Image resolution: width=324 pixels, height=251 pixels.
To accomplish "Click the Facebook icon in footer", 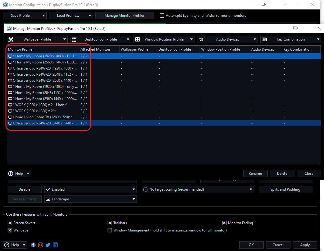I will pos(33,245).
